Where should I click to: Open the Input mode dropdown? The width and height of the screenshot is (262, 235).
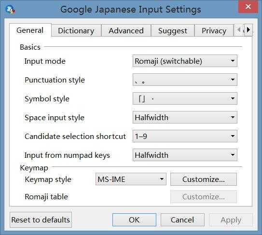[x=185, y=61]
